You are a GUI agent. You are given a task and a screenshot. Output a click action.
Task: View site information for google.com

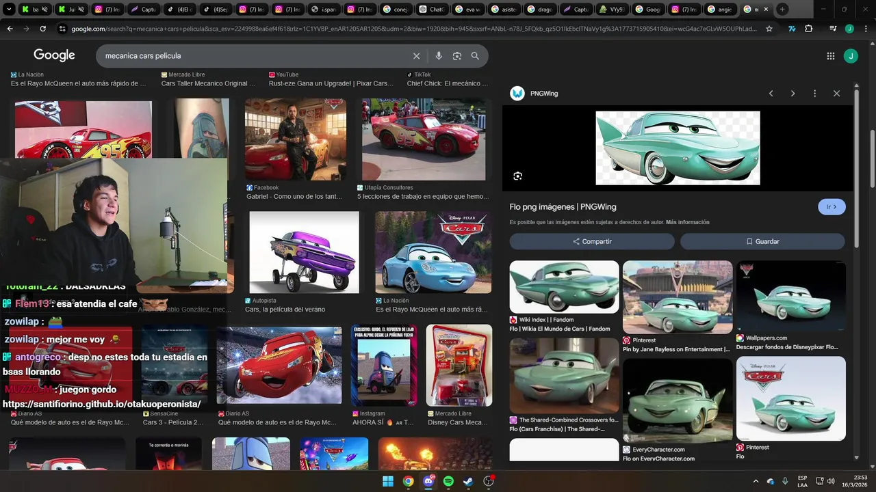tap(62, 29)
